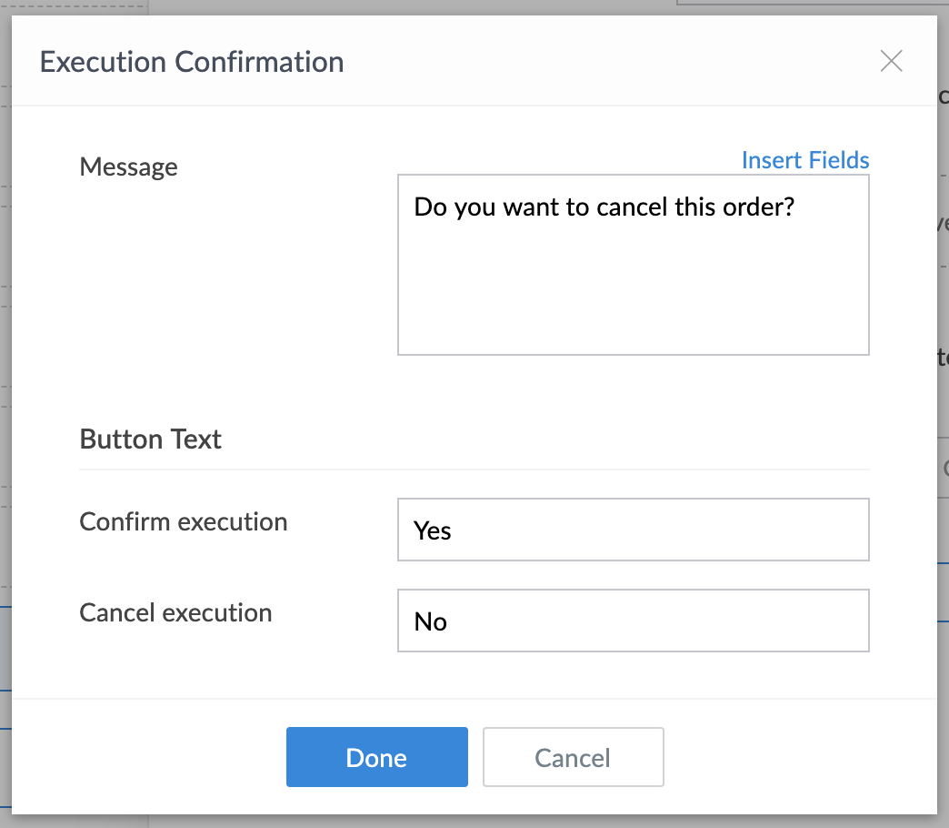Click inside the Message text area
The image size is (949, 828).
click(633, 264)
